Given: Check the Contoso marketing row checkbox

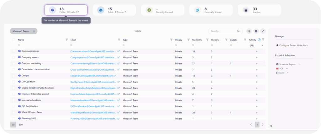Looking at the screenshot, I should 13,63.
